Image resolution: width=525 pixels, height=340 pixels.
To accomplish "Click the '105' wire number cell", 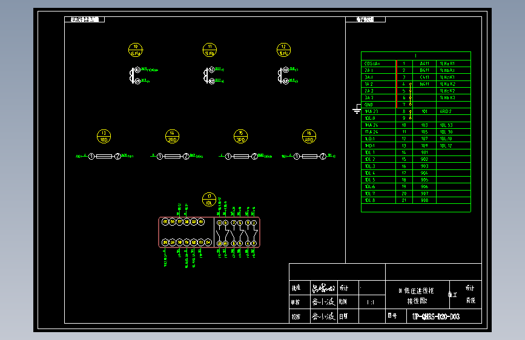I will click(x=424, y=132).
